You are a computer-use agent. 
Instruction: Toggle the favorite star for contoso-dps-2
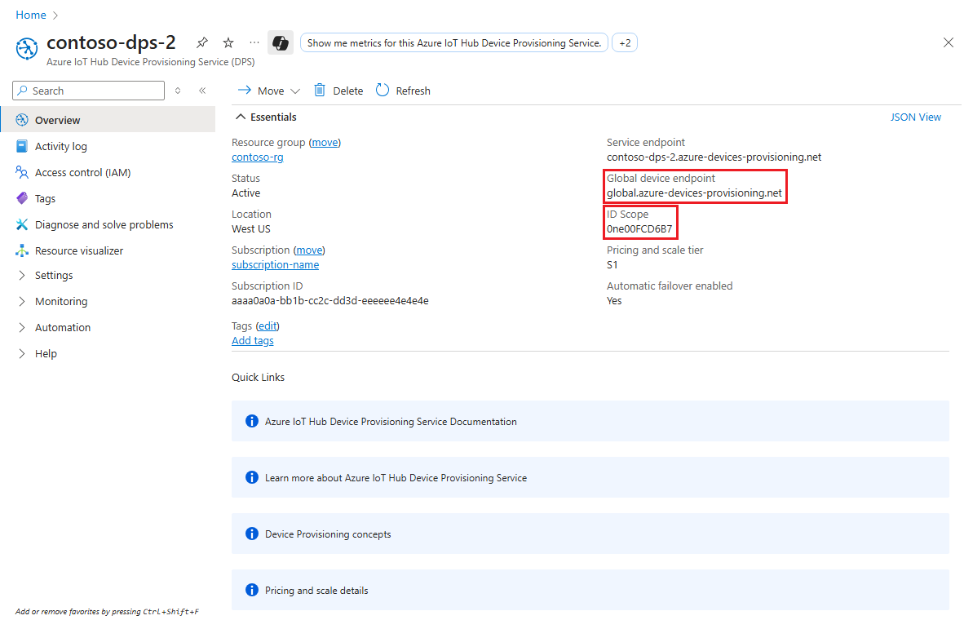(228, 42)
